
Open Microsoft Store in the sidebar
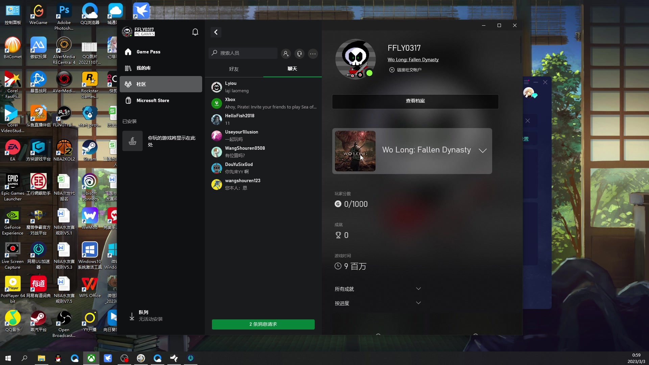point(161,100)
